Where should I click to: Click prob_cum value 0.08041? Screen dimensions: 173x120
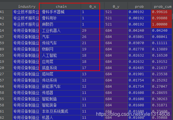coord(161,37)
